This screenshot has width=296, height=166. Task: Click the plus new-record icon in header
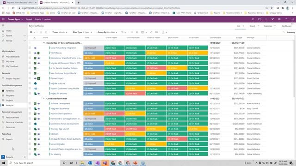[x=266, y=19]
